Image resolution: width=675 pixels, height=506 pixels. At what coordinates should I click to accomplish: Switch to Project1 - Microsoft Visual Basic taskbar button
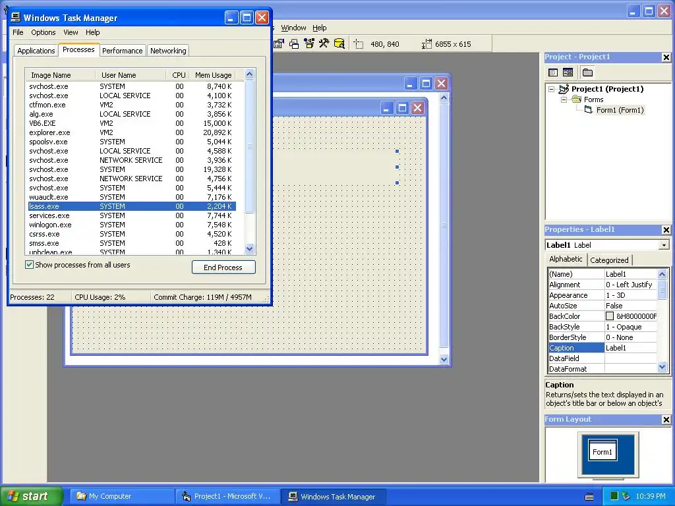227,497
